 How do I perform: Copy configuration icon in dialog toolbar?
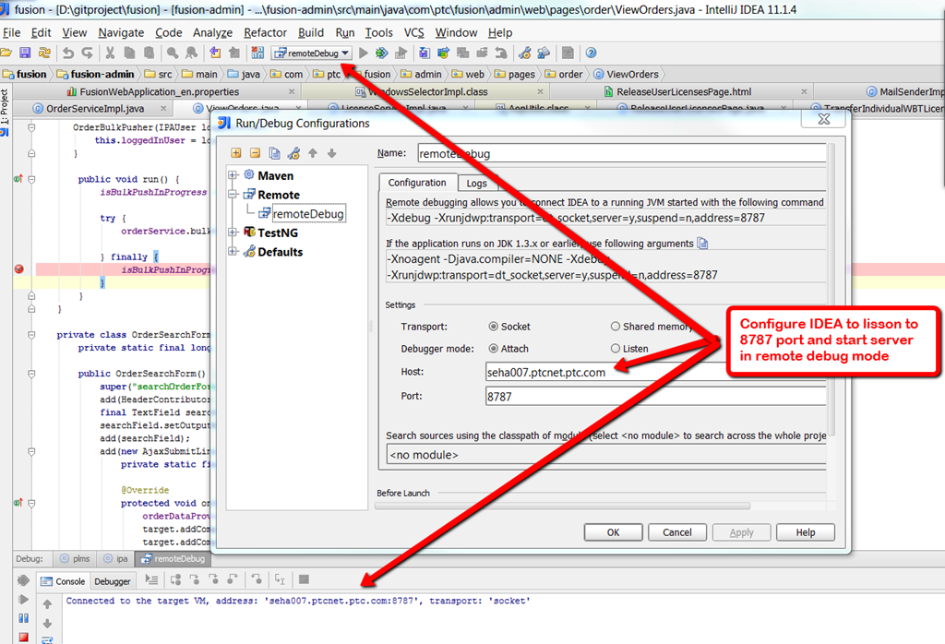click(274, 153)
